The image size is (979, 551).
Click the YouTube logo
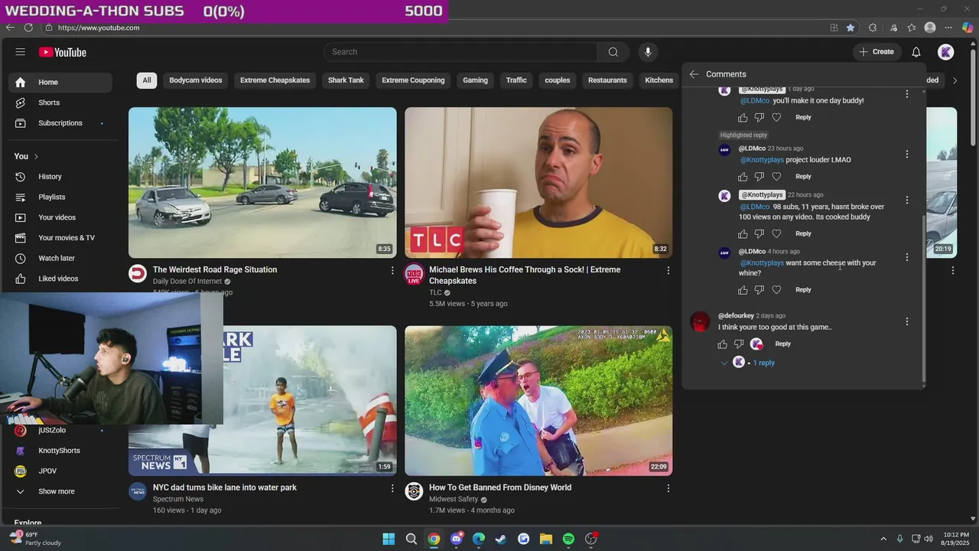pos(63,52)
